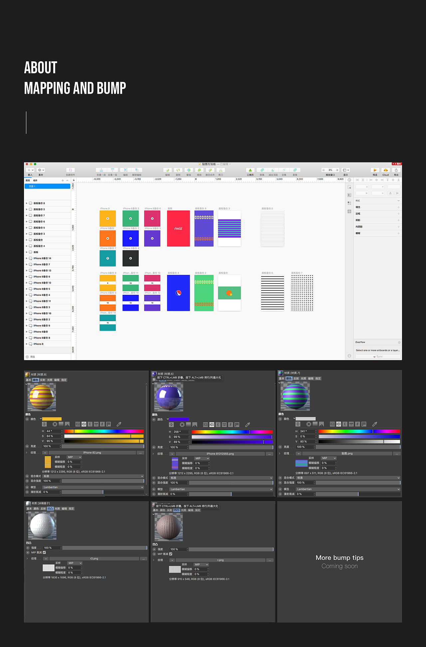
Task: Click the hex # icon in 材质.9 panel
Action: click(x=102, y=424)
